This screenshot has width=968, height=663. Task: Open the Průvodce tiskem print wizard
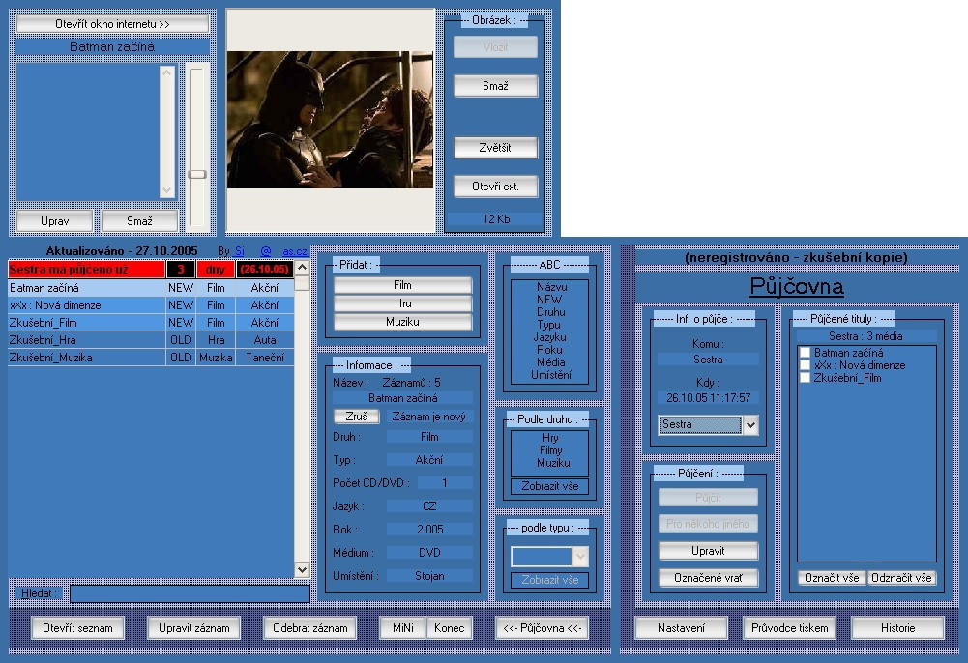(790, 628)
